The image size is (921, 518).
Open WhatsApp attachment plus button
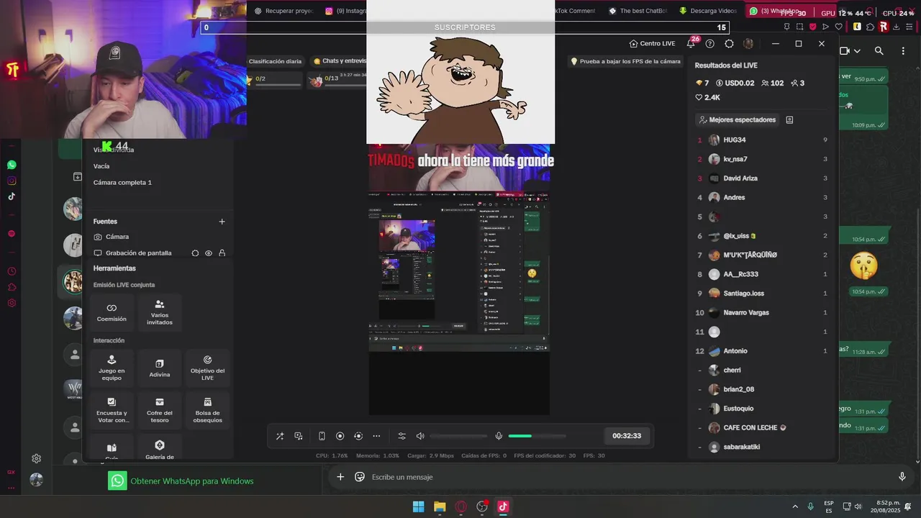tap(340, 477)
